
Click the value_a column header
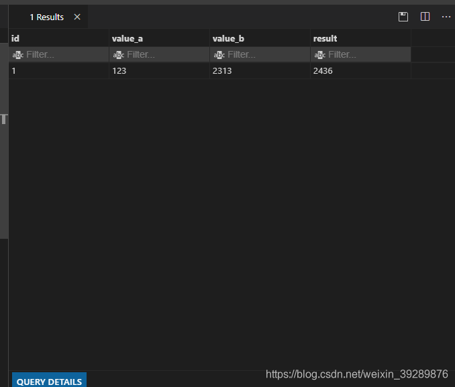[159, 38]
